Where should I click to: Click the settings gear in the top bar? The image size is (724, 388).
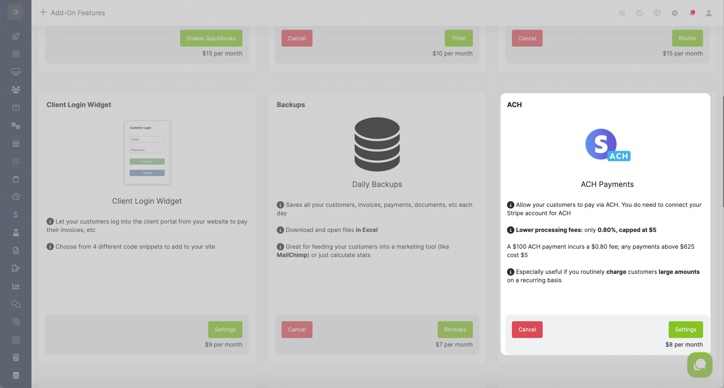tap(675, 13)
